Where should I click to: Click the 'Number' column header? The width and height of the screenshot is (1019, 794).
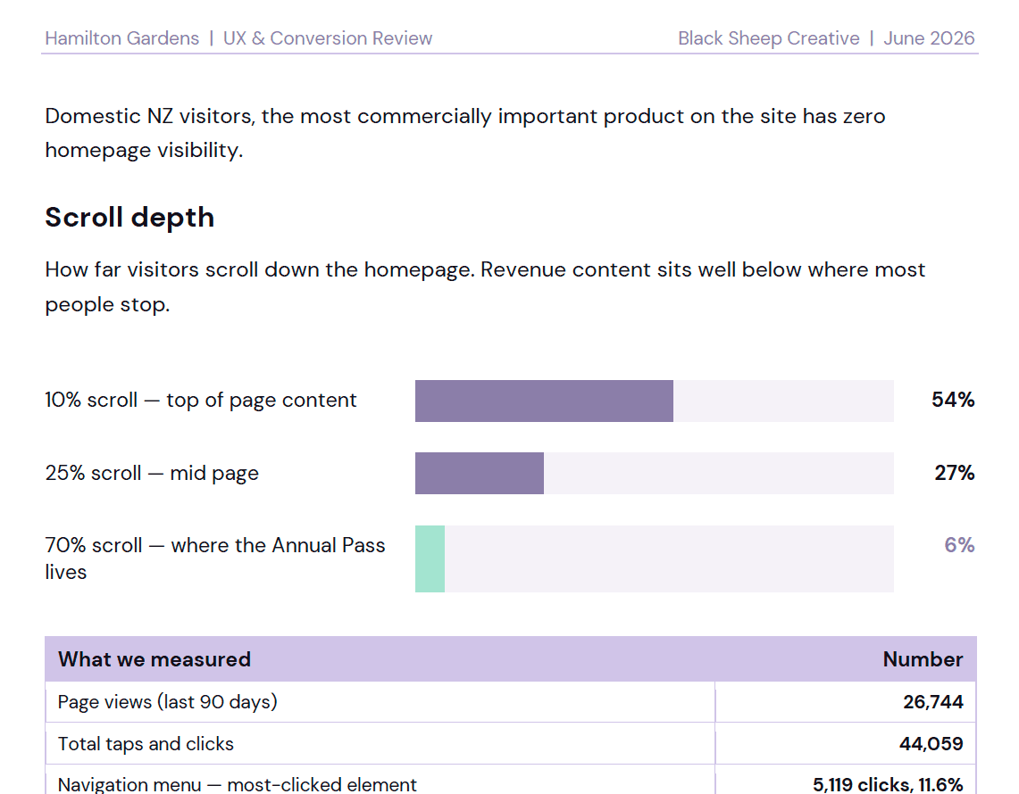coord(923,659)
